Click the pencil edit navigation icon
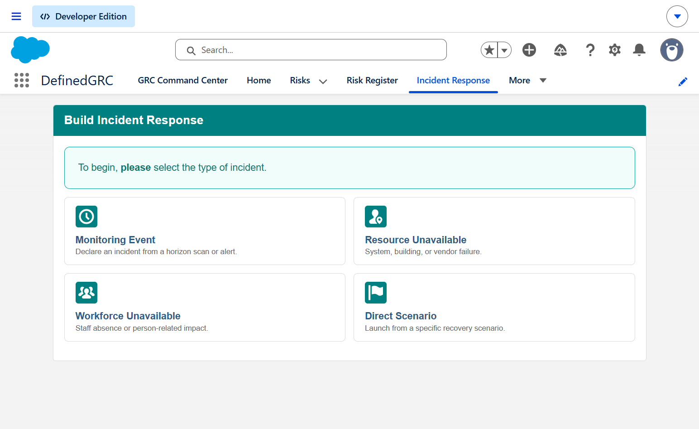699x429 pixels. click(683, 82)
